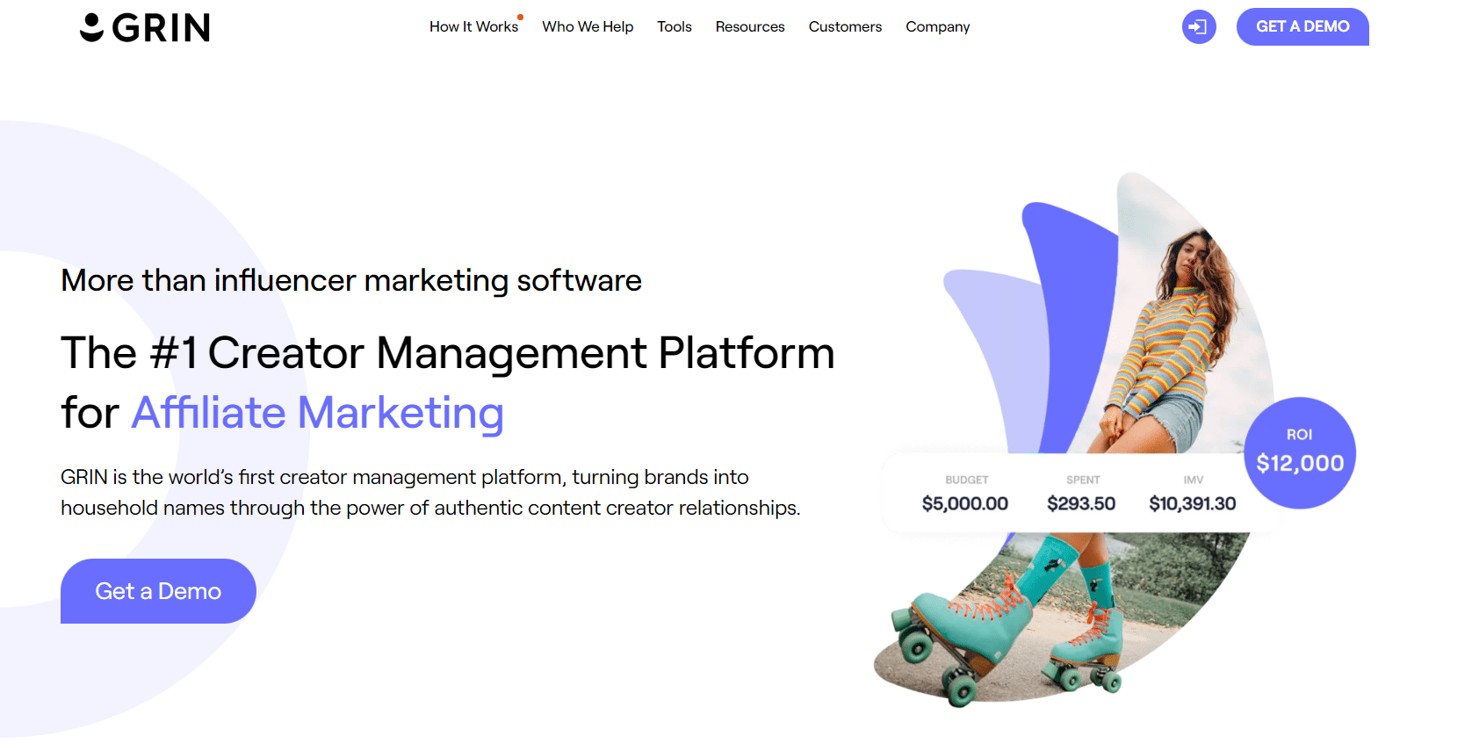Click the GRIN smiley logo icon
The width and height of the screenshot is (1472, 751).
(x=91, y=27)
